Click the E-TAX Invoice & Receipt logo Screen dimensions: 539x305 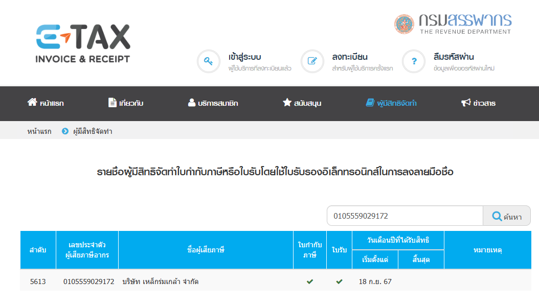pyautogui.click(x=83, y=44)
